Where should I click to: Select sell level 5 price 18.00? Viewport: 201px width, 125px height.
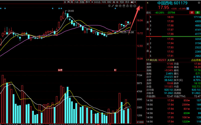click(170, 17)
